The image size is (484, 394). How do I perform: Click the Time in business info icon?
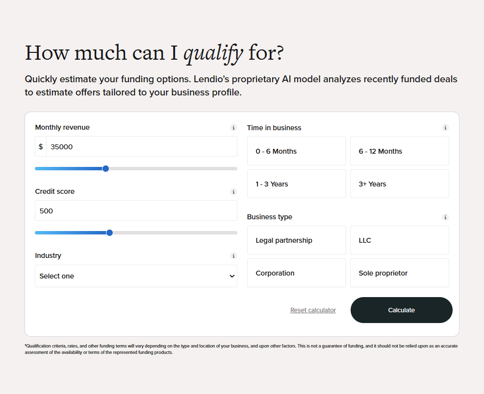[x=445, y=128]
